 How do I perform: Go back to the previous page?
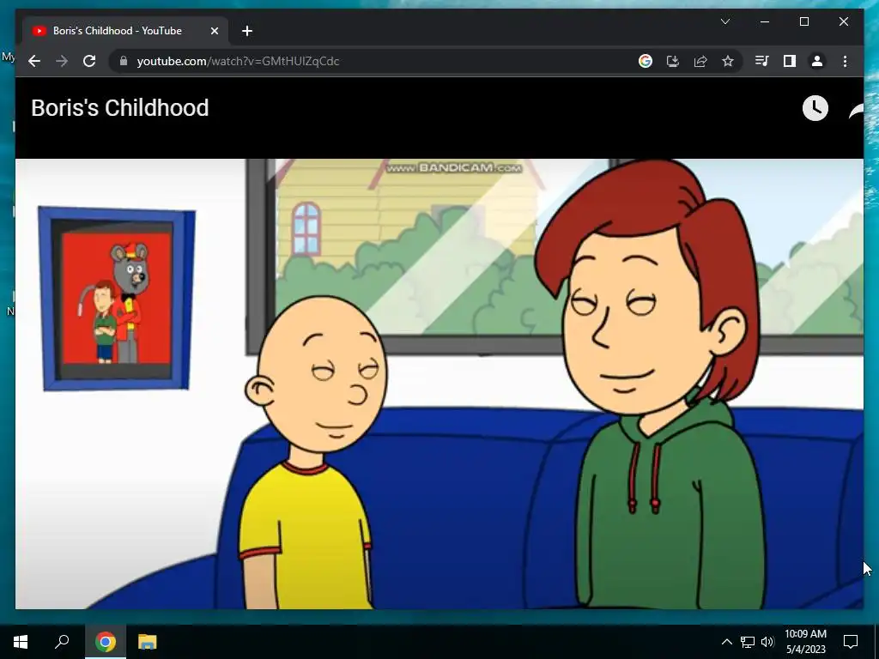point(34,61)
